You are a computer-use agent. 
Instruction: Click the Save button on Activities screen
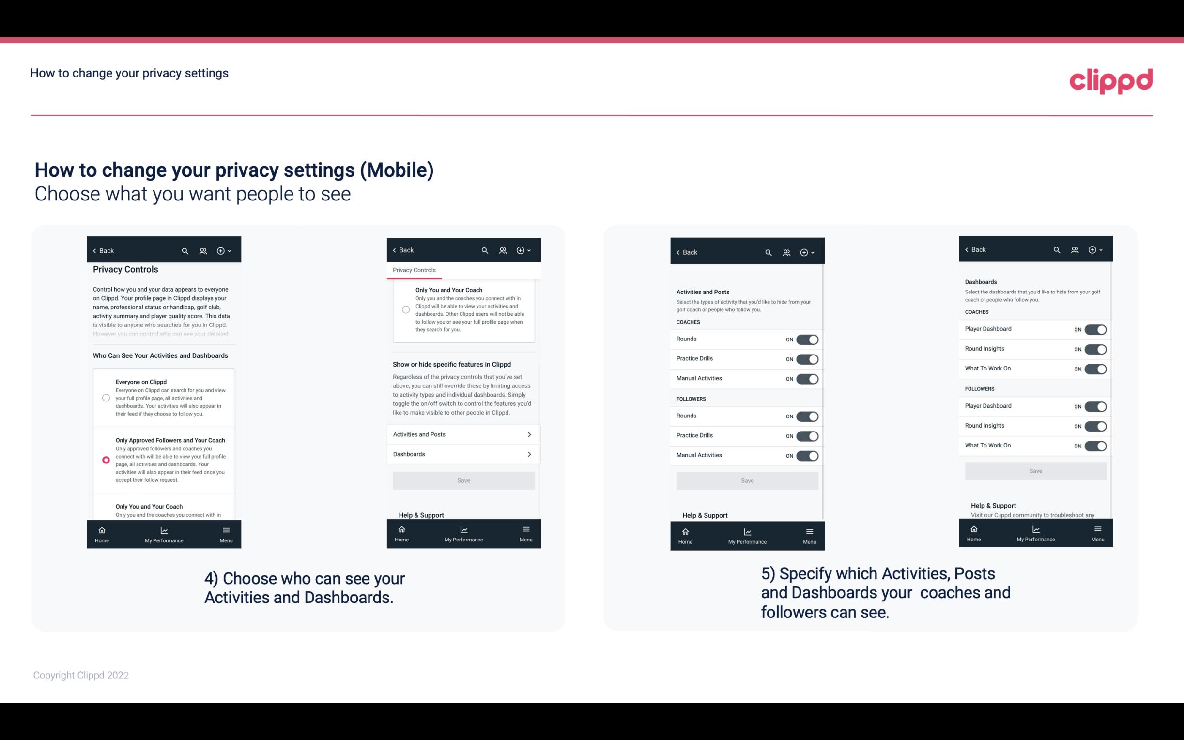(747, 479)
